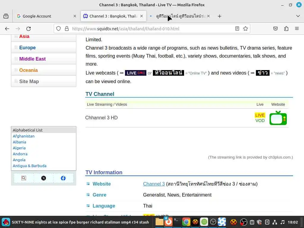Click the Alphabetical List header
Screen dimensions: 304x228
[x=44, y=130]
